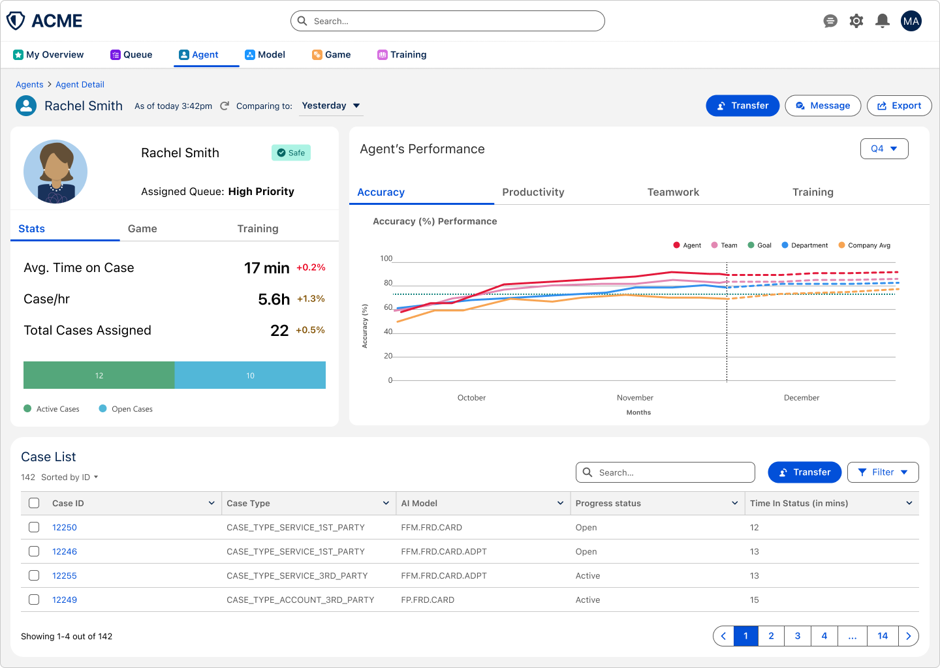Click the Safe status badge

291,153
